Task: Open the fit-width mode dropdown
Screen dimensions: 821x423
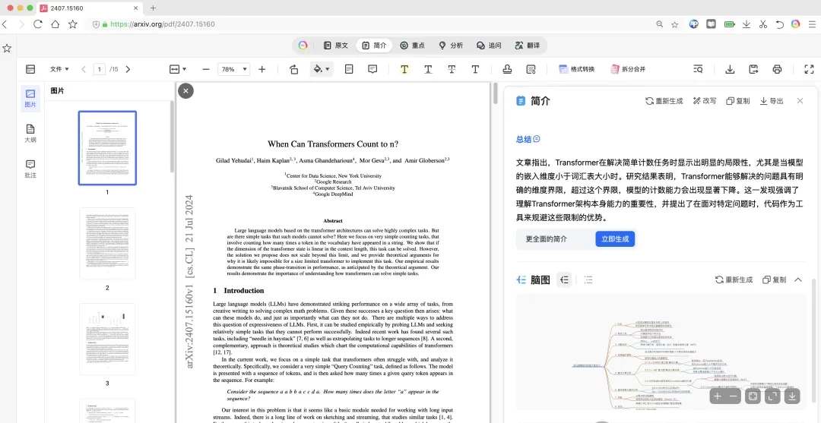Action: 178,69
